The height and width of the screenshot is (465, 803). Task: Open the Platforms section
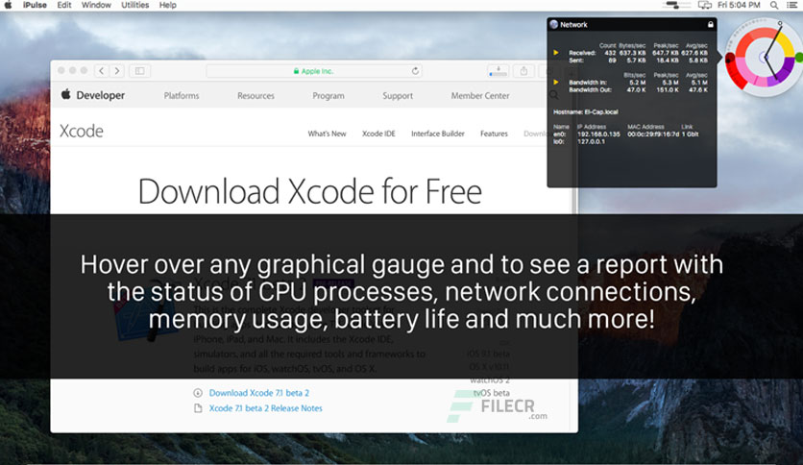point(182,96)
